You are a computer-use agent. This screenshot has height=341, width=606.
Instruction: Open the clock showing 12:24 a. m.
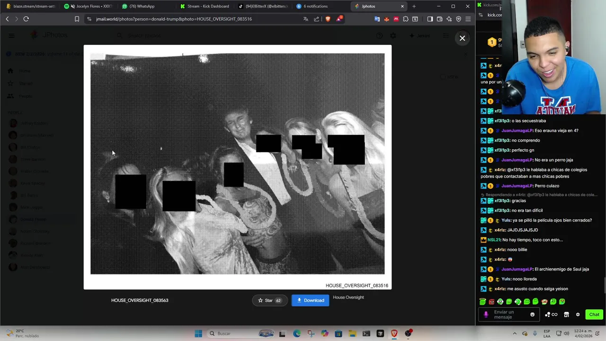pos(583,333)
